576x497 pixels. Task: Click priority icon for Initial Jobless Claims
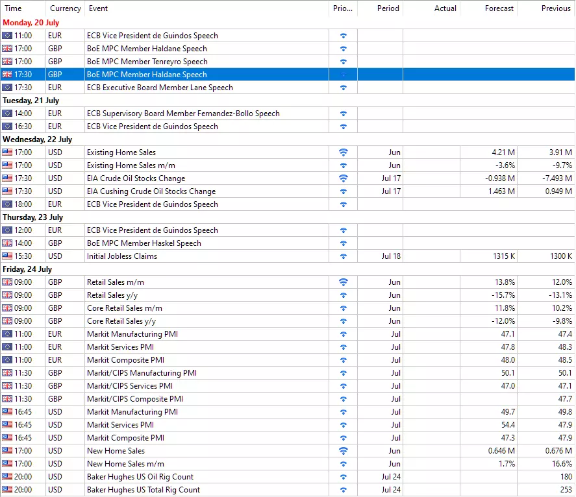click(343, 256)
